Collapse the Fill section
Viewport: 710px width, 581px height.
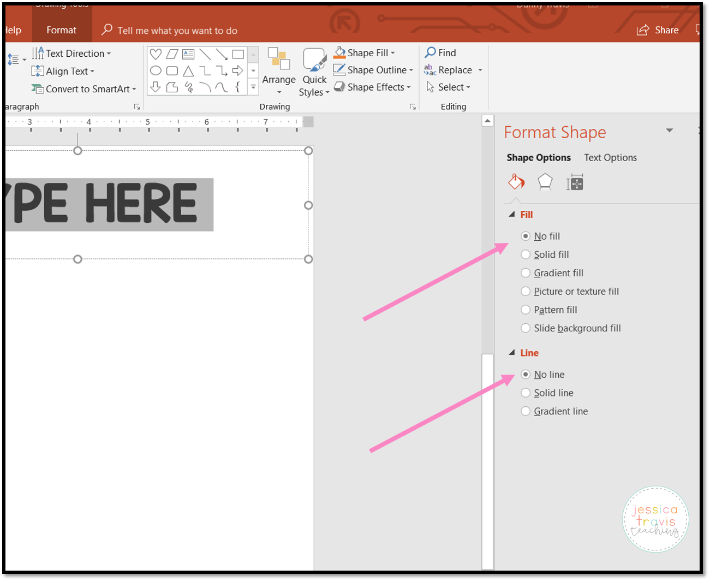[x=512, y=214]
